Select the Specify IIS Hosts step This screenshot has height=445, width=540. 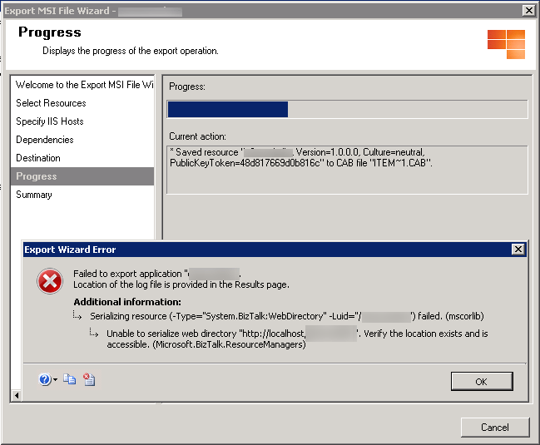(82, 121)
